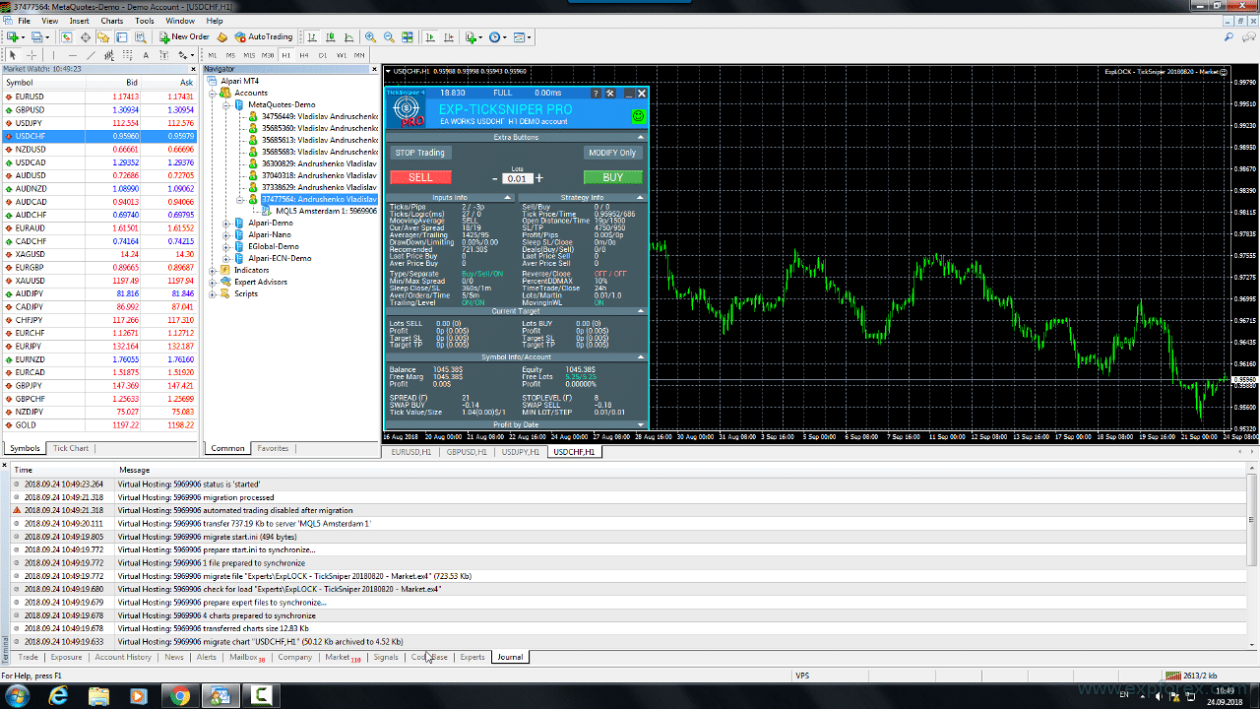Screen dimensions: 1260x709
Task: Click the green BUY button
Action: [x=612, y=177]
